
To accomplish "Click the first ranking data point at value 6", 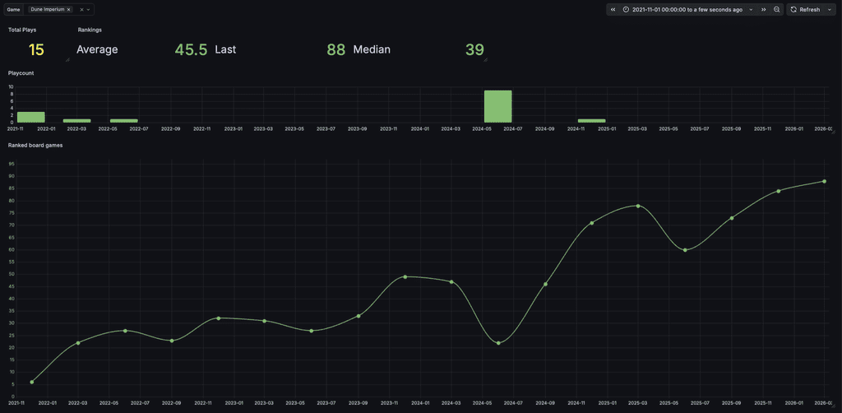I will pos(32,382).
